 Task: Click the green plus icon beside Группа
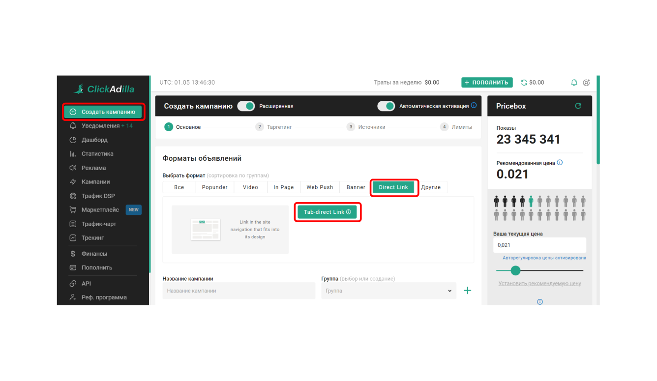click(467, 291)
